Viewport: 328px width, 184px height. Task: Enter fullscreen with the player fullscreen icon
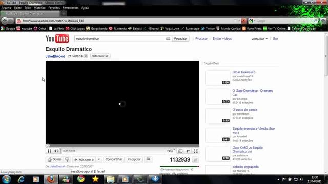196,151
